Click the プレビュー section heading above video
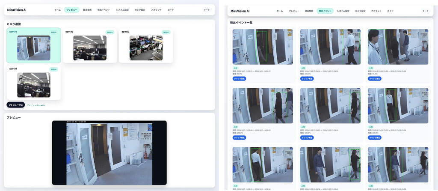 click(x=14, y=117)
